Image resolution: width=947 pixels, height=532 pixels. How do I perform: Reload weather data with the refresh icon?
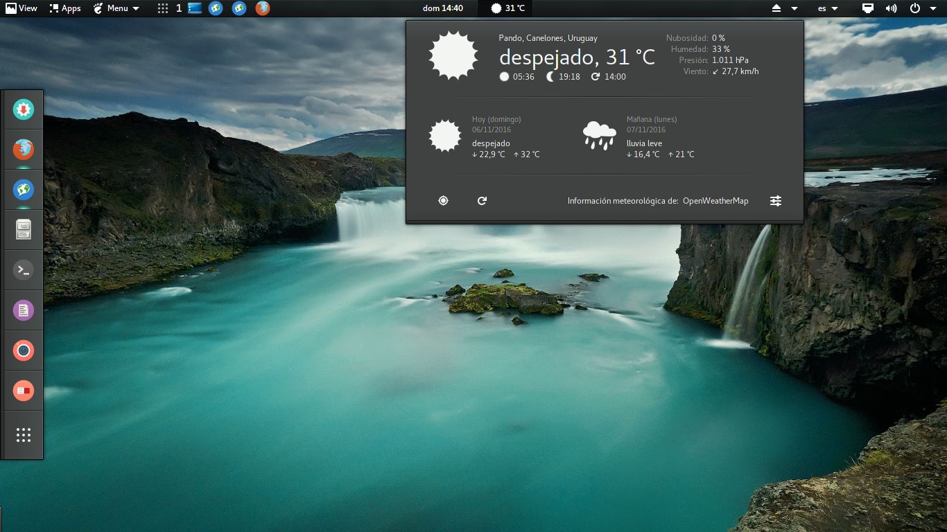click(x=483, y=201)
